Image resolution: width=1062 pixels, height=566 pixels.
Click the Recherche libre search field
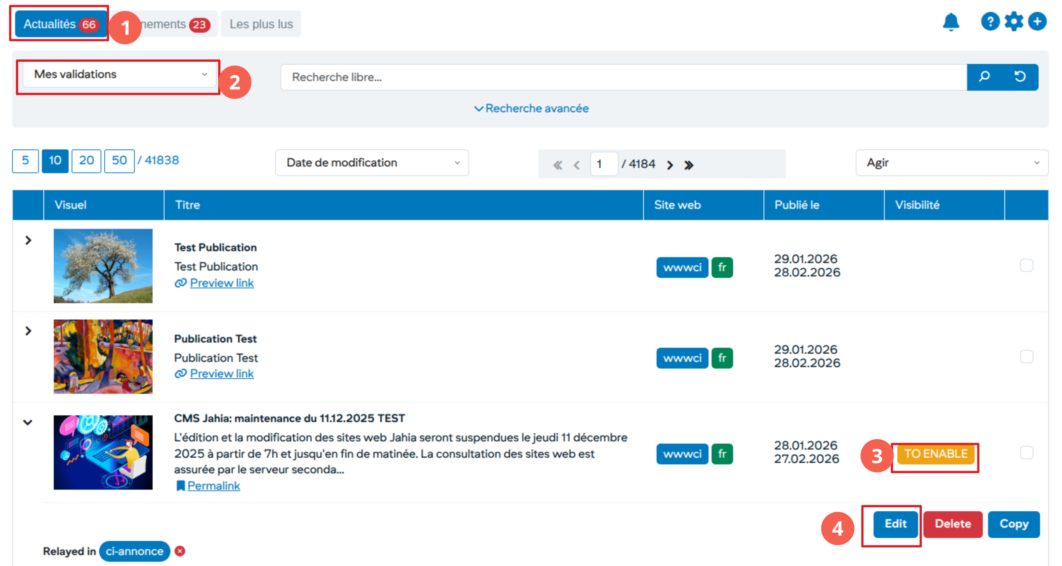[622, 77]
